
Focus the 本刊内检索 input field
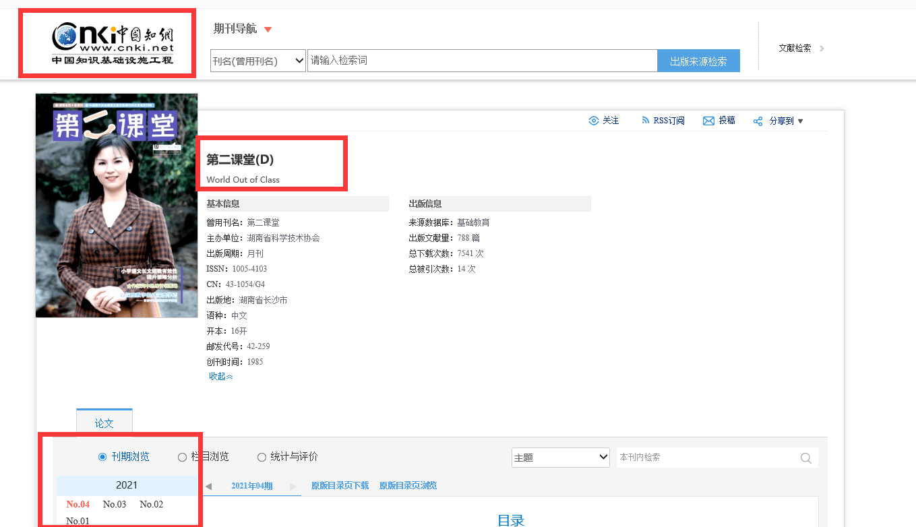click(x=707, y=458)
